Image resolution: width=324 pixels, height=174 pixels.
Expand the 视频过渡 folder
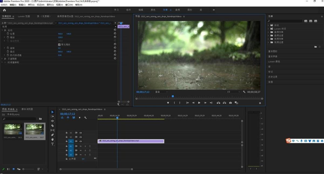[268, 42]
